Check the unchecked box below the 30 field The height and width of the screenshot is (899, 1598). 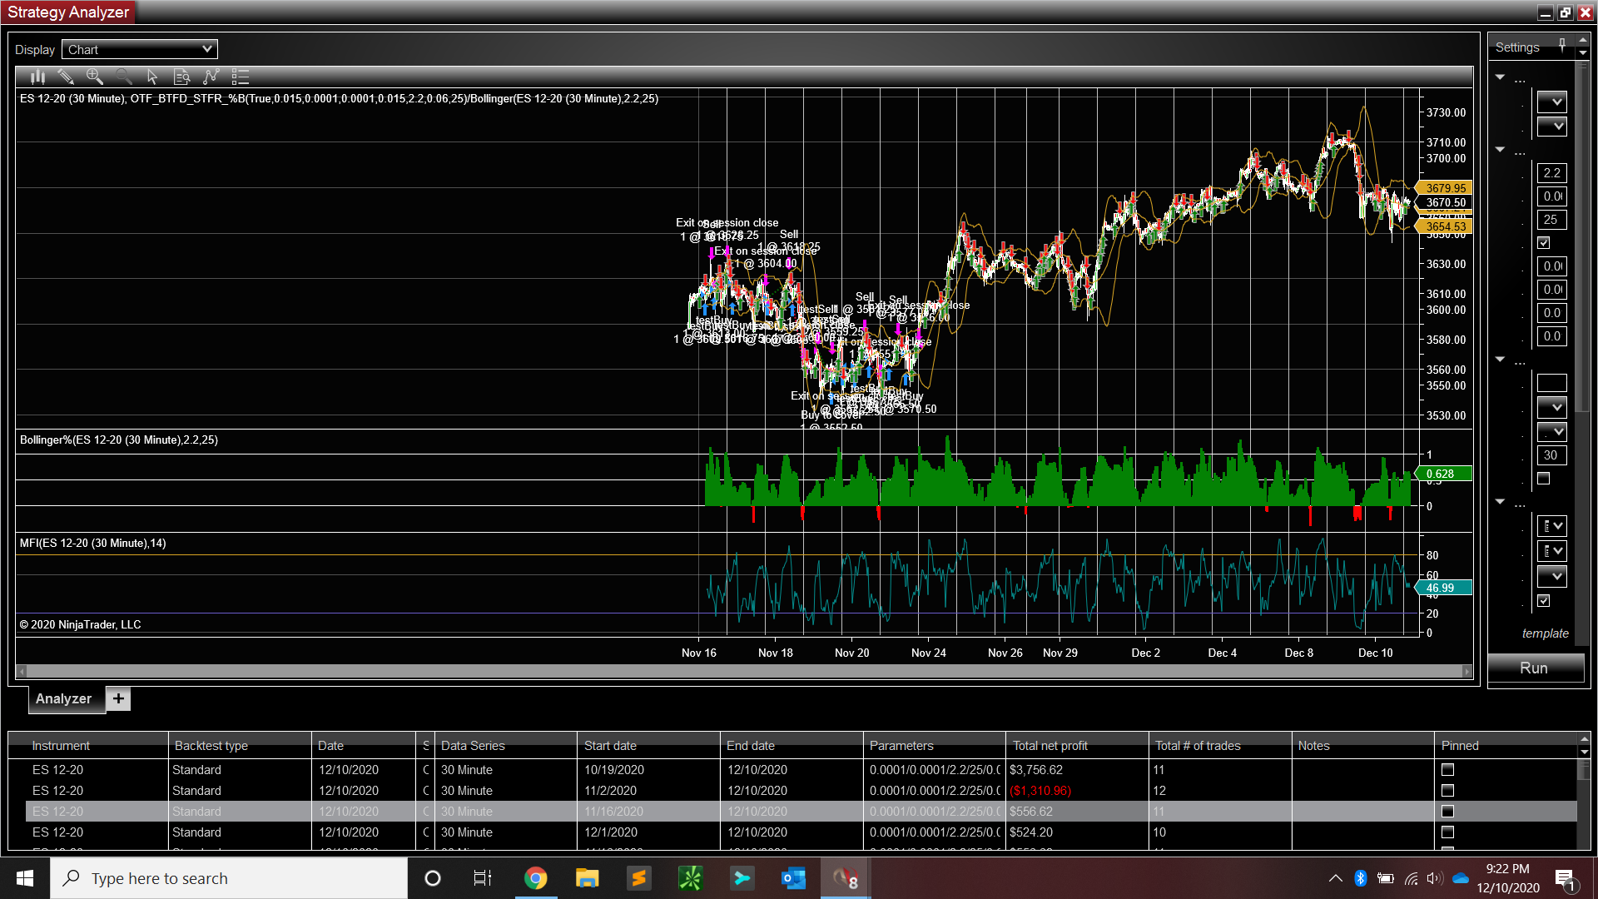(1544, 479)
